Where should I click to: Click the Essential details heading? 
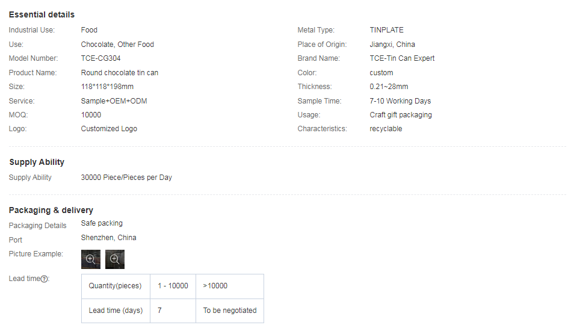click(x=42, y=14)
